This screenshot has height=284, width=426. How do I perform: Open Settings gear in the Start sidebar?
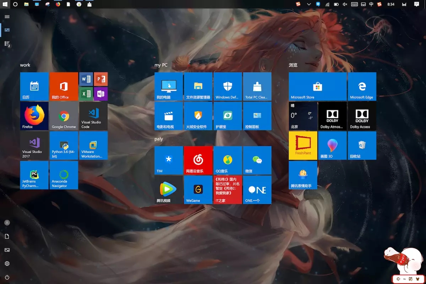click(7, 264)
